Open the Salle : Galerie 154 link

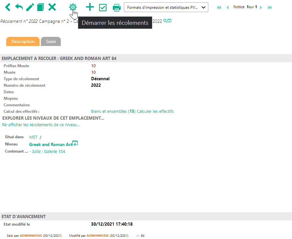click(48, 151)
